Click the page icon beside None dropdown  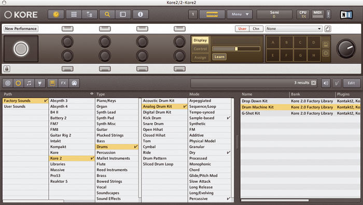[x=328, y=29]
